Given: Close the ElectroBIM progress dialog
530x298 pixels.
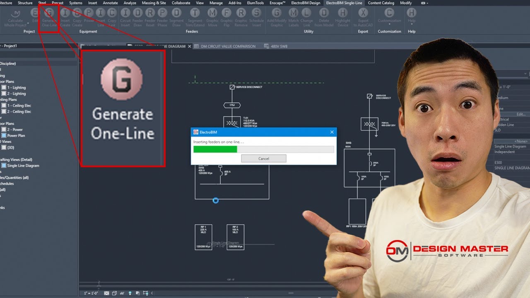Looking at the screenshot, I should [332, 132].
